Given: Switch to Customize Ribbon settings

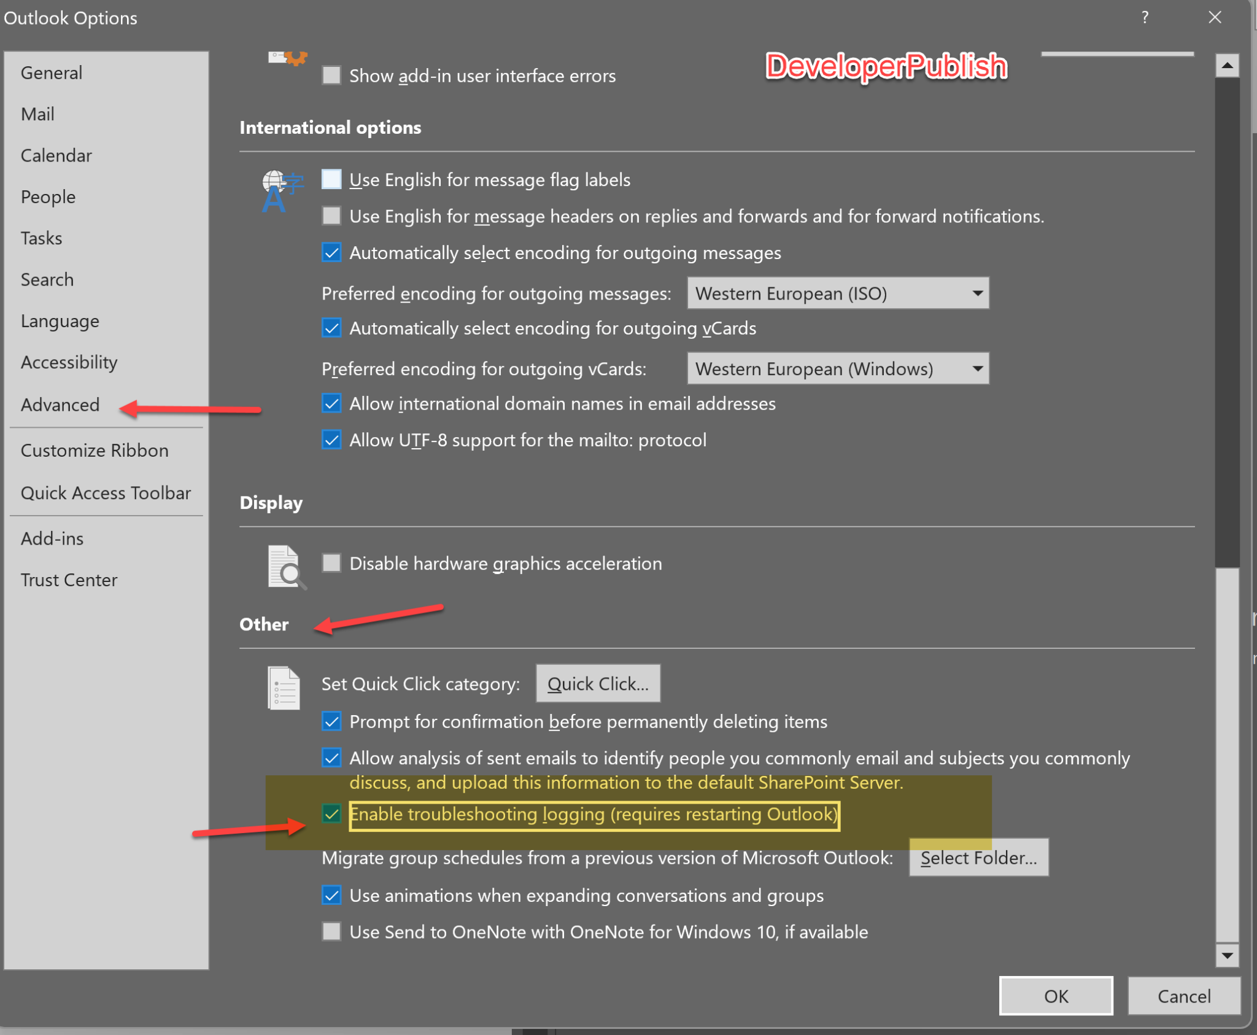Looking at the screenshot, I should click(95, 450).
